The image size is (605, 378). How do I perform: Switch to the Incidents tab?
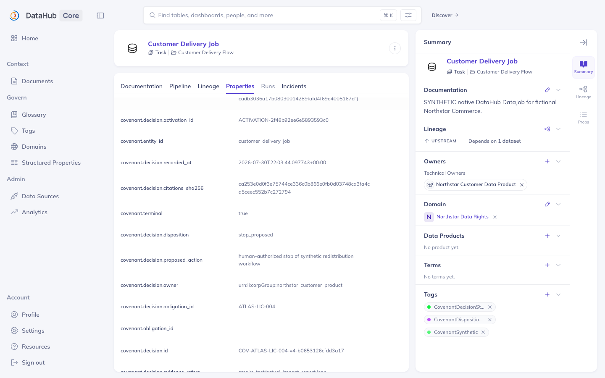tap(294, 86)
